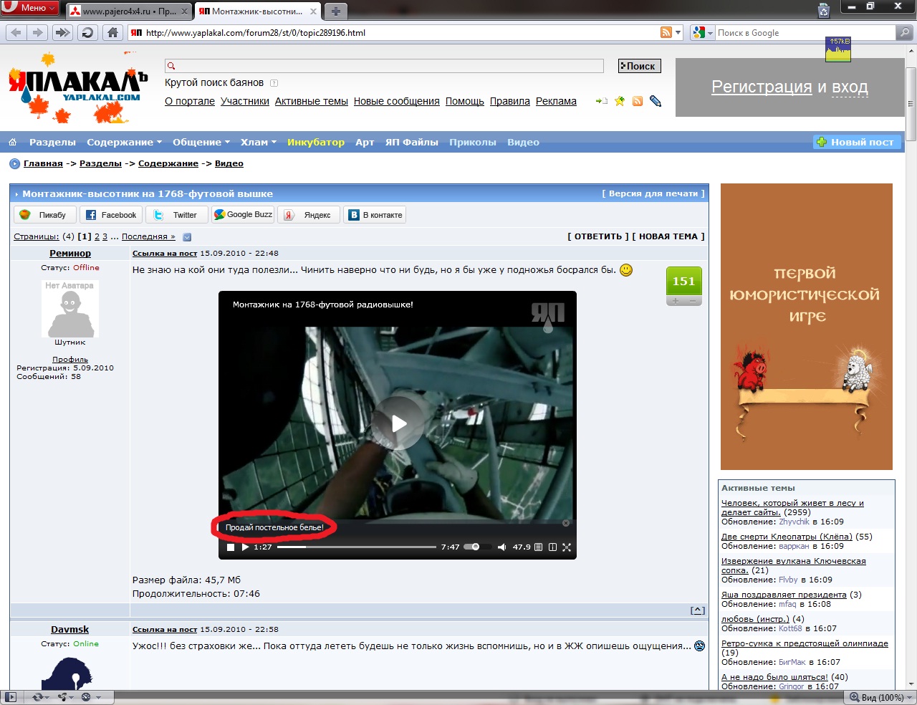Share the topic on Facebook
Viewport: 917px width, 705px height.
[110, 215]
